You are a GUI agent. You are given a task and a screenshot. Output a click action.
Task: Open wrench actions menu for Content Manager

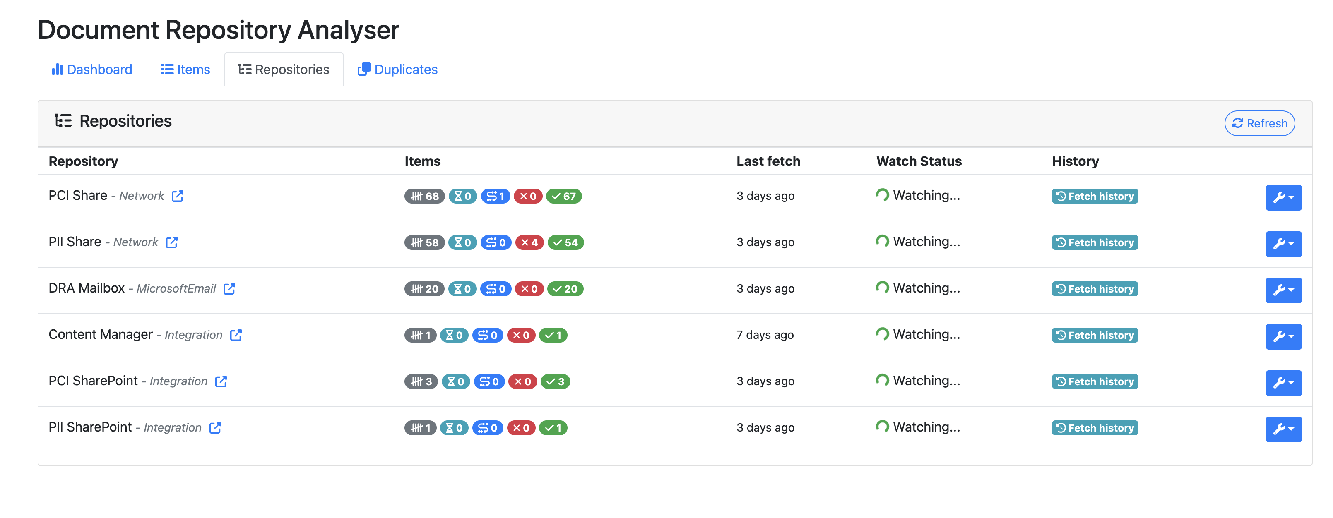(x=1283, y=336)
